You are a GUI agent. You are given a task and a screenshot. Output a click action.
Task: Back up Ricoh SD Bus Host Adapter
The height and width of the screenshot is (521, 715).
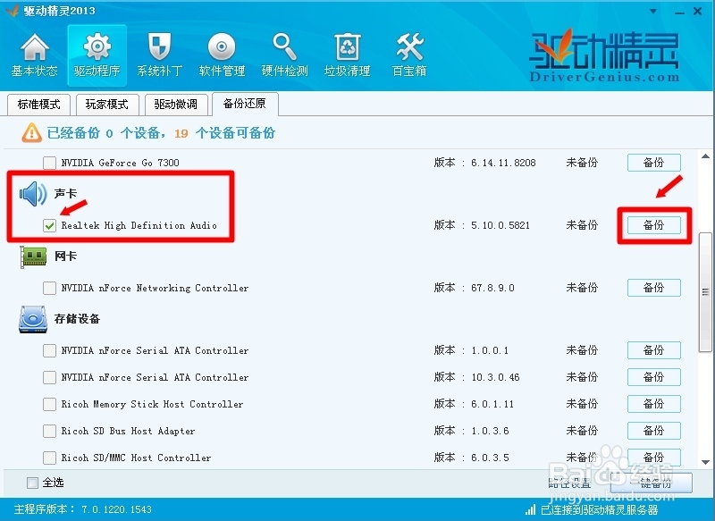654,431
